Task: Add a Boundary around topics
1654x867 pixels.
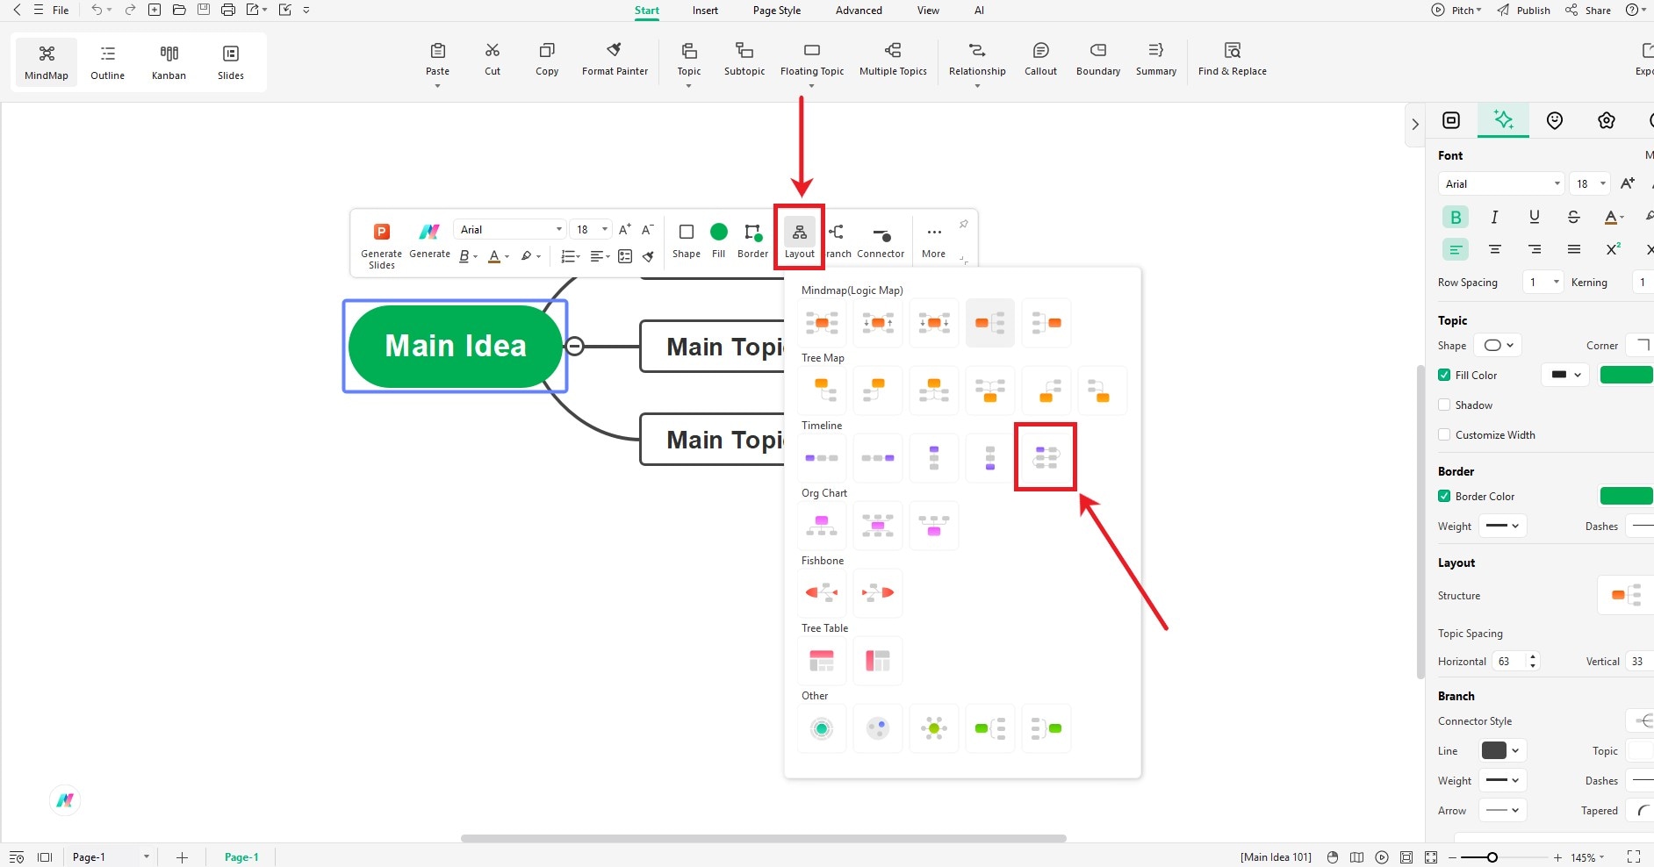Action: tap(1098, 59)
